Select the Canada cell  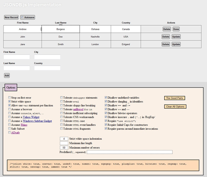coord(126,29)
